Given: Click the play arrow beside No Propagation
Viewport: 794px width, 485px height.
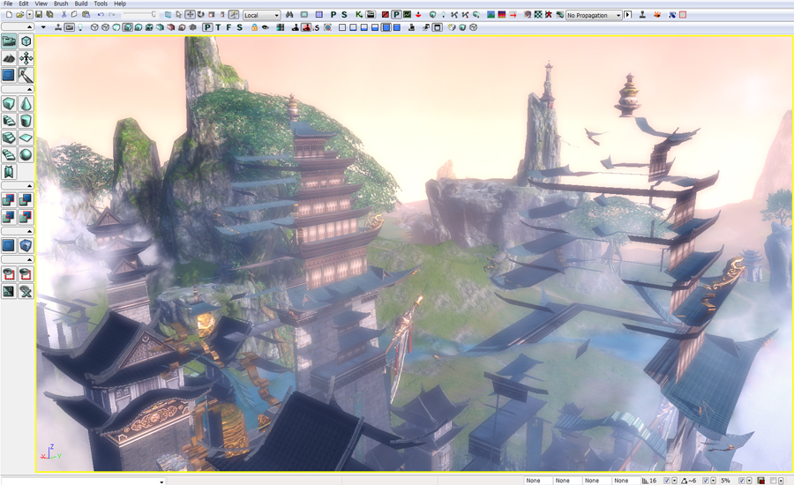Looking at the screenshot, I should click(x=628, y=15).
